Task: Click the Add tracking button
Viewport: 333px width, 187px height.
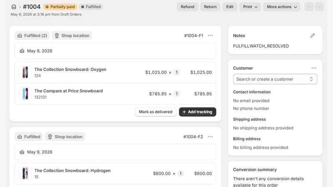Action: [197, 112]
